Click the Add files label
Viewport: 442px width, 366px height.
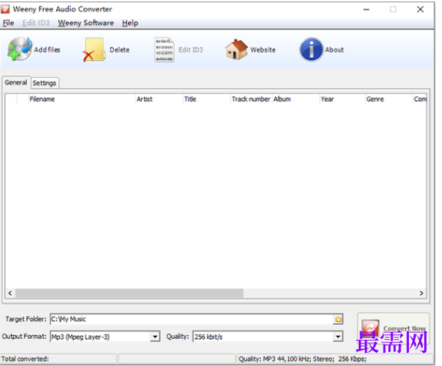point(47,49)
